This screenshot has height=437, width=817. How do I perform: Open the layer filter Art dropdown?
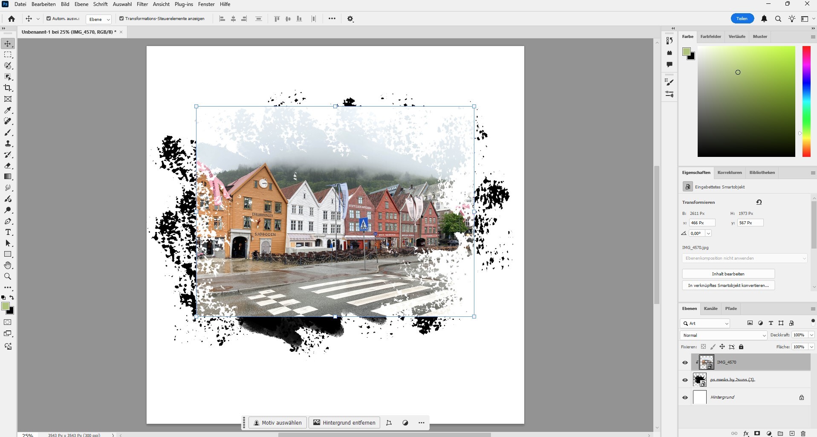coord(705,323)
